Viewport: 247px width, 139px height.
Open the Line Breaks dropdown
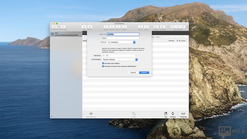pyautogui.click(x=120, y=59)
